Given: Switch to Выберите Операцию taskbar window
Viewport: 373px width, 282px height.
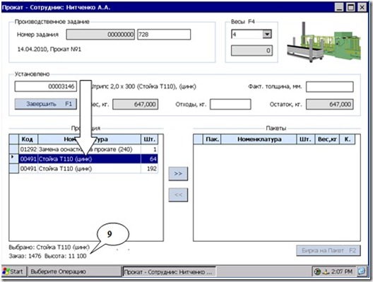Looking at the screenshot, I should pyautogui.click(x=75, y=271).
